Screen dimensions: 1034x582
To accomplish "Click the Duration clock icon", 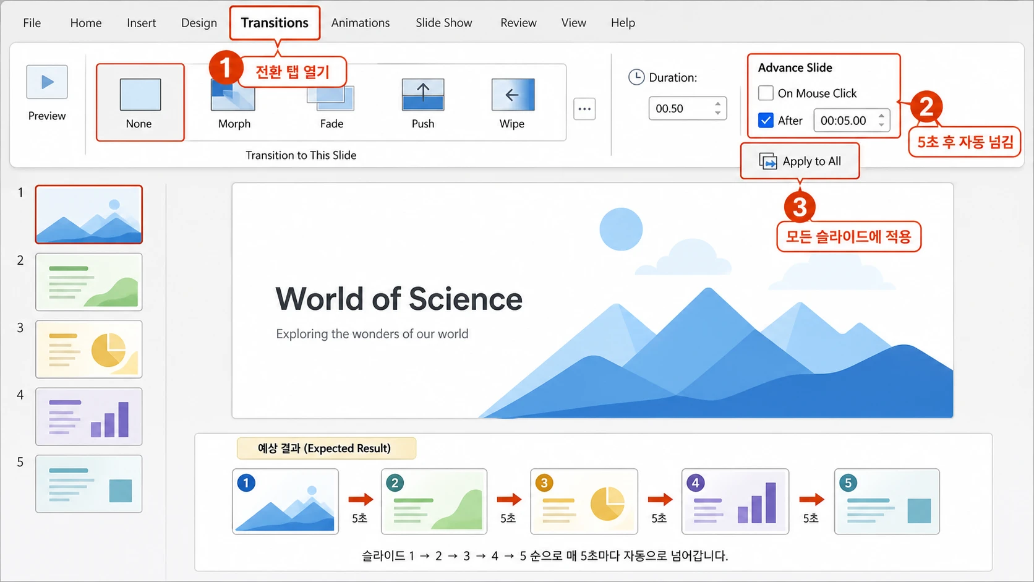I will (x=636, y=77).
